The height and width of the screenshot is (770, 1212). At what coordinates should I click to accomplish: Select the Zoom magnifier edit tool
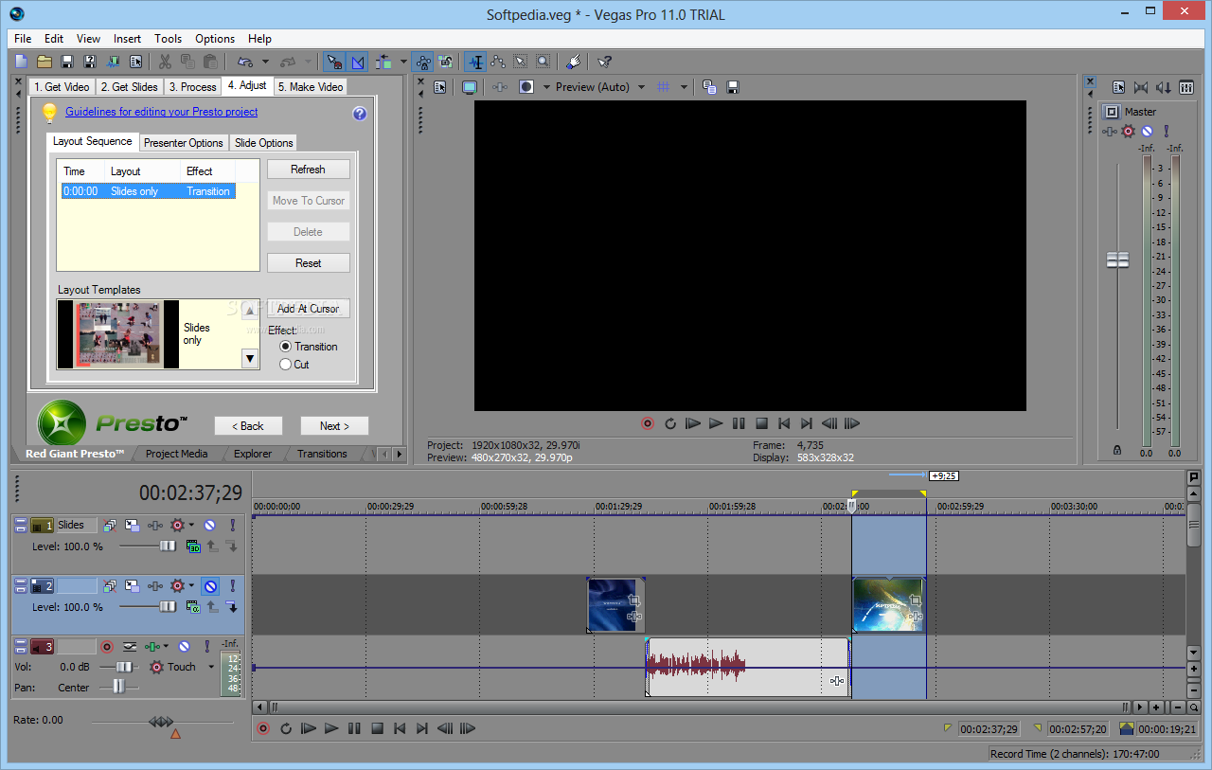click(543, 62)
